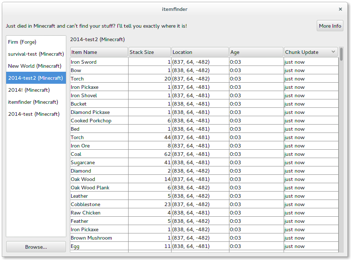
Task: Select the Sugarcane row
Action: pyautogui.click(x=204, y=162)
